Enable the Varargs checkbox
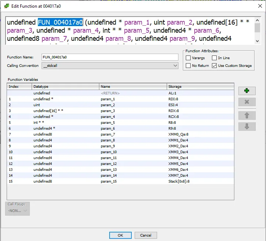266x241 pixels. (x=188, y=58)
